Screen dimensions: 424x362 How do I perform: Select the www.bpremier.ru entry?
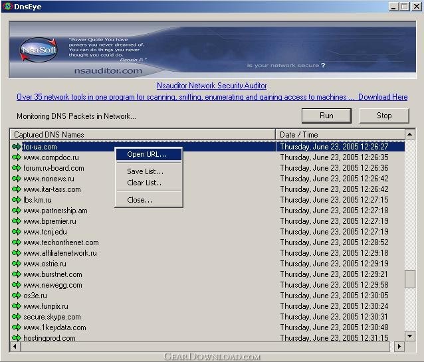click(50, 221)
